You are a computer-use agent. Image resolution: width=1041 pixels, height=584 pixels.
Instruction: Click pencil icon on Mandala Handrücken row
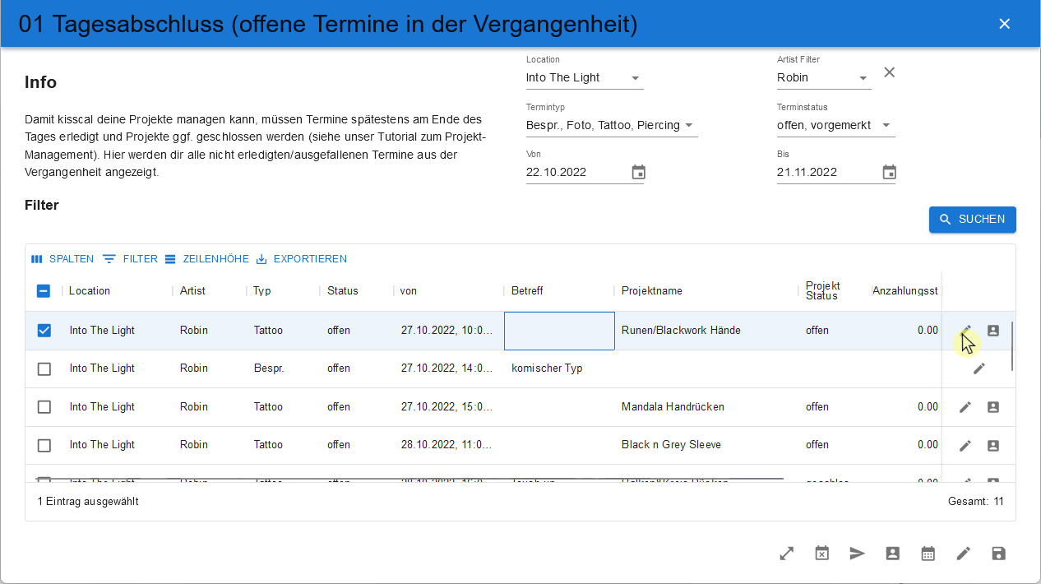(x=965, y=407)
